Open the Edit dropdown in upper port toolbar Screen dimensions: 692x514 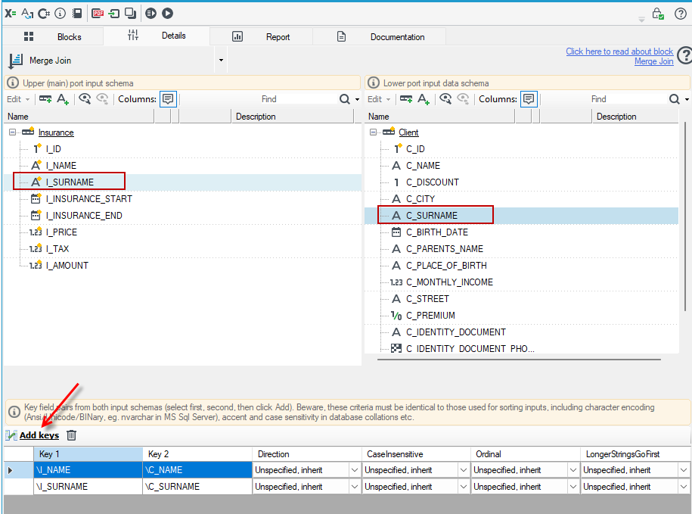pos(18,99)
